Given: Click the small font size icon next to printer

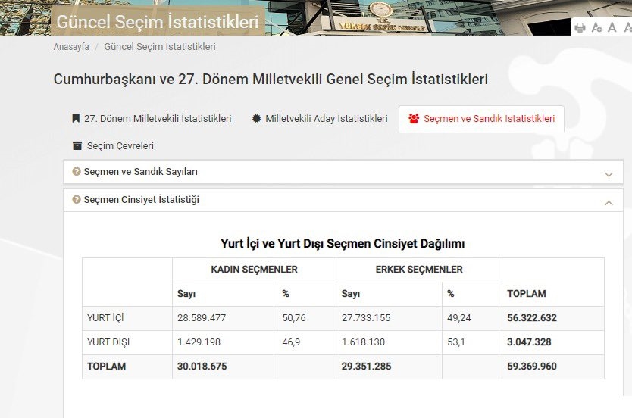Looking at the screenshot, I should (x=596, y=27).
